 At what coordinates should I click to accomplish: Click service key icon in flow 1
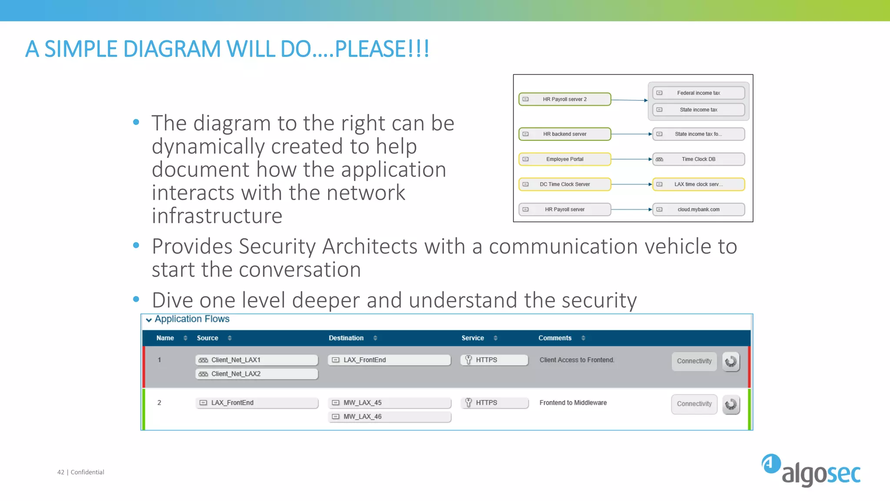[x=468, y=360]
